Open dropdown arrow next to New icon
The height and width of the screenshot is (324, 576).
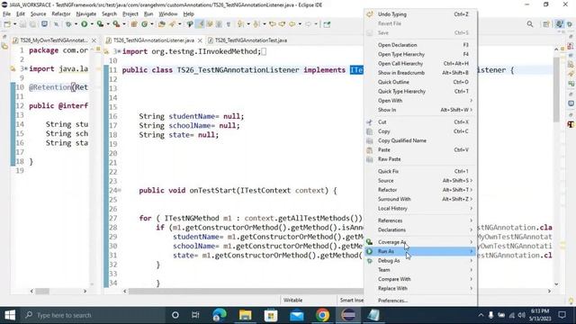[14, 24]
